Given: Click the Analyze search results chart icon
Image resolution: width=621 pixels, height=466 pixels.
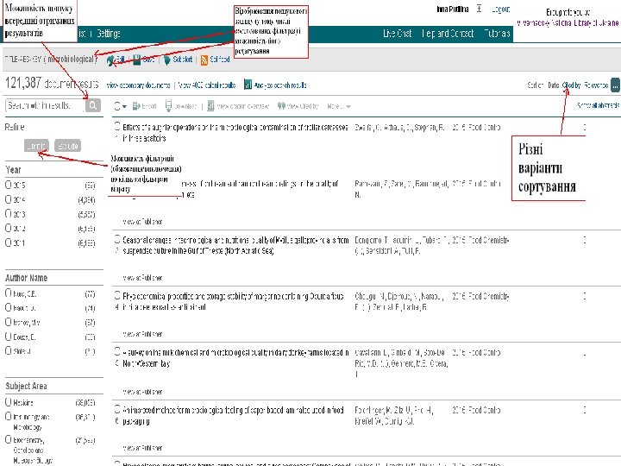Looking at the screenshot, I should point(248,85).
